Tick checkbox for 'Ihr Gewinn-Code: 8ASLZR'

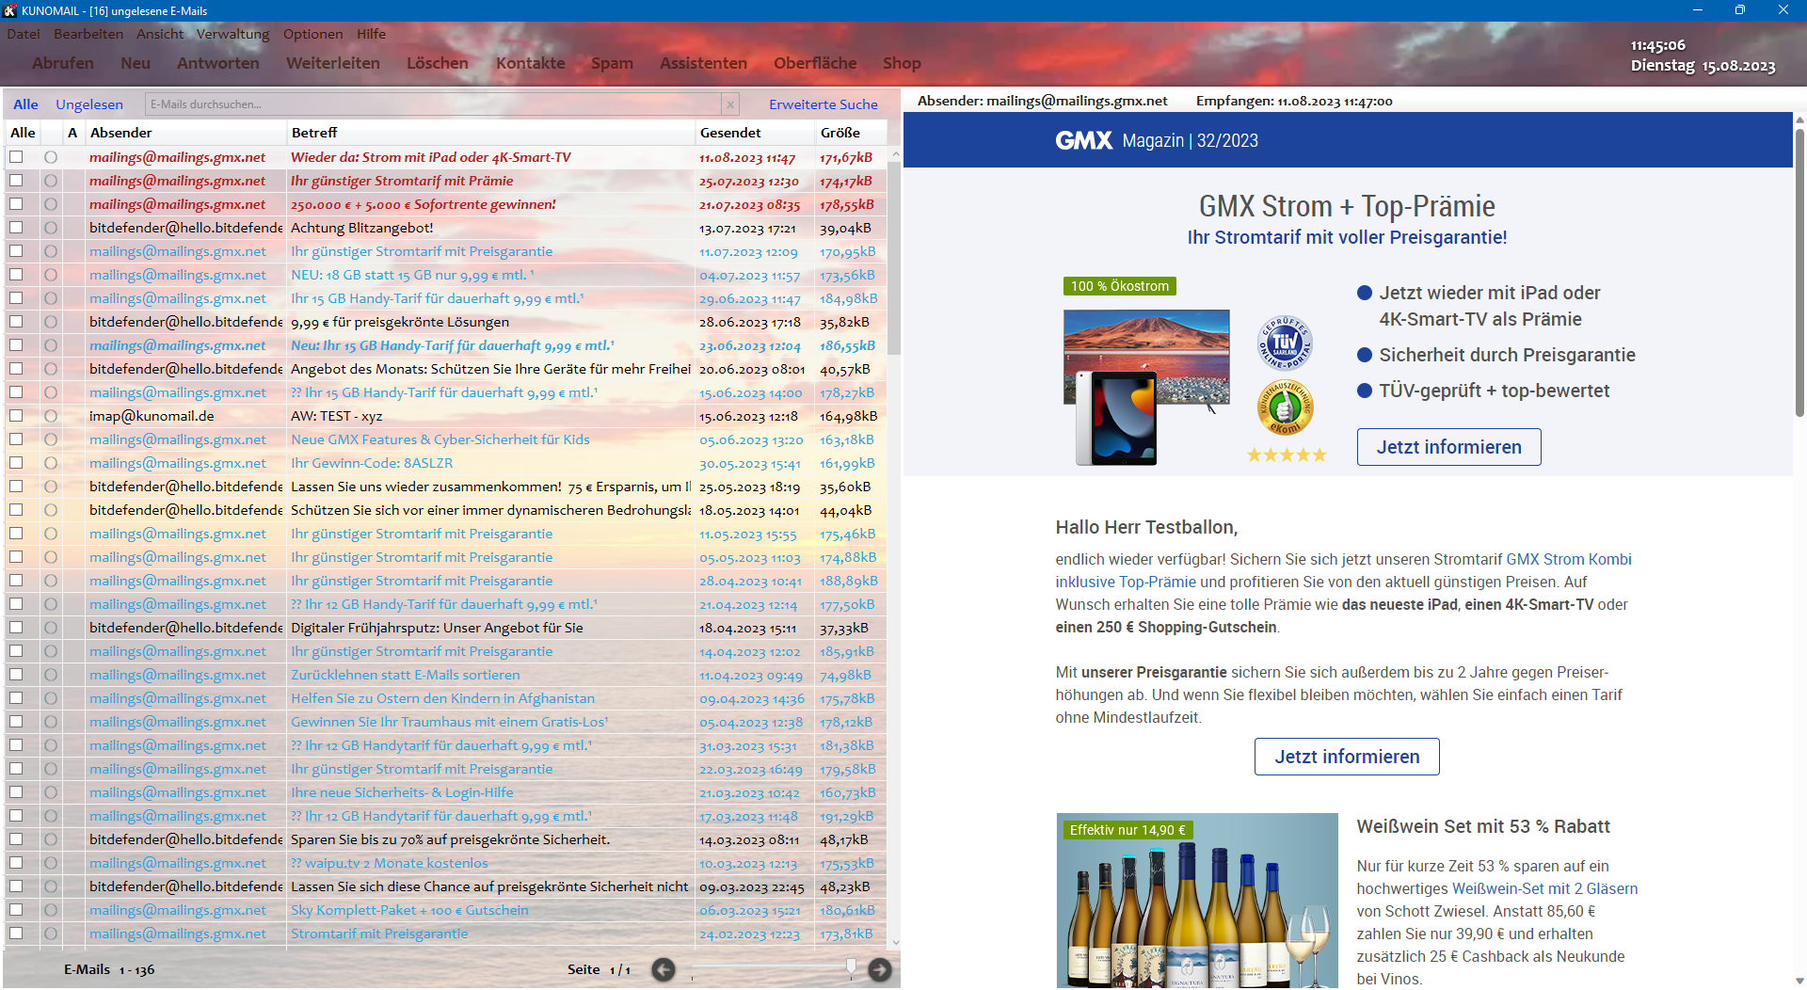pos(16,463)
